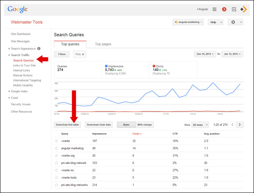The height and width of the screenshot is (193, 254).
Task: Sort by the Impressions column header
Action: pos(99,134)
